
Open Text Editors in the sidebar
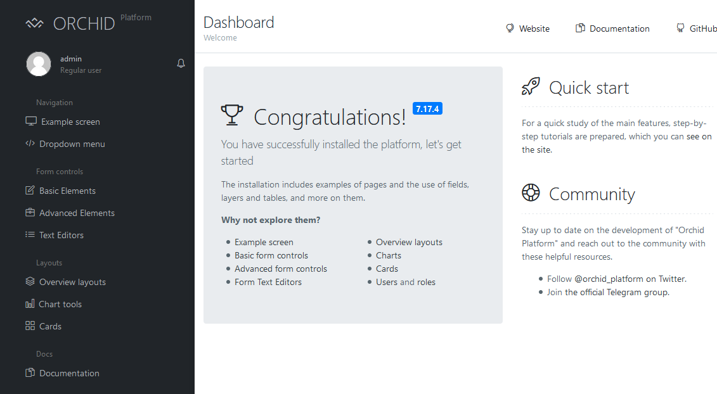click(x=61, y=235)
